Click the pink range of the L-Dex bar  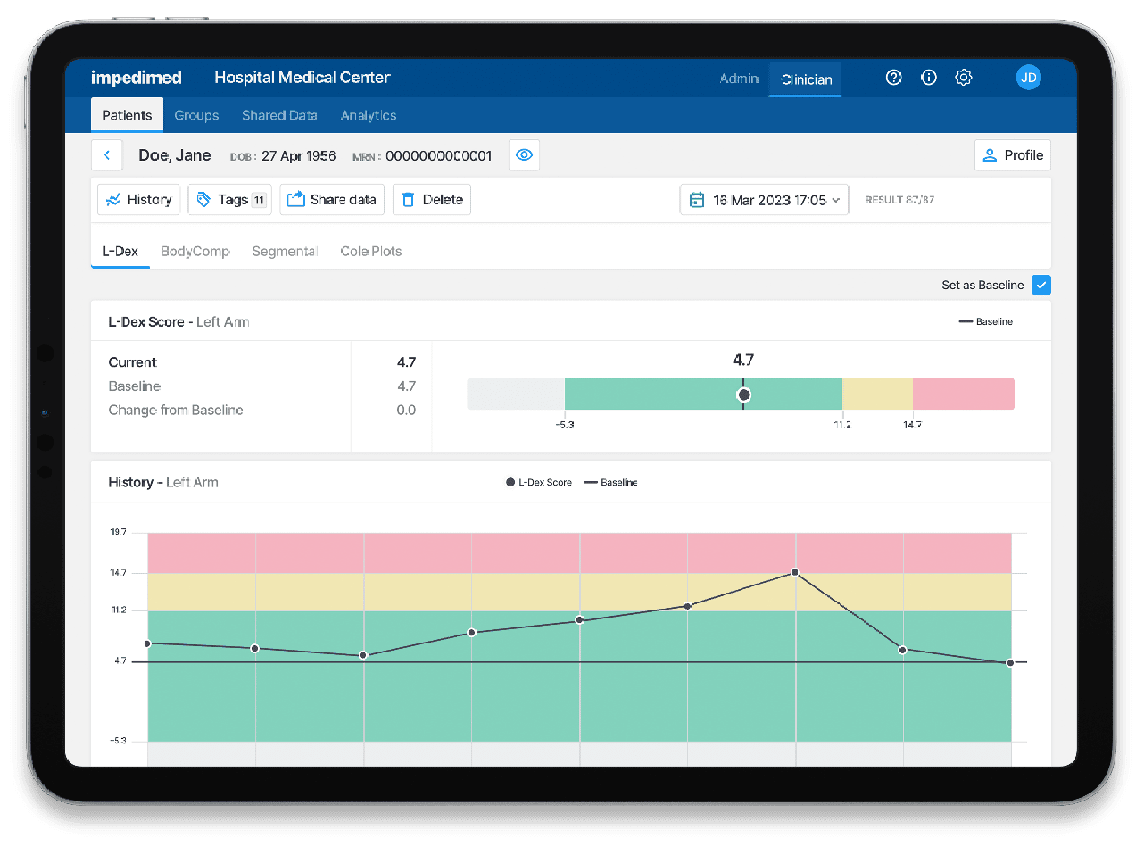964,394
